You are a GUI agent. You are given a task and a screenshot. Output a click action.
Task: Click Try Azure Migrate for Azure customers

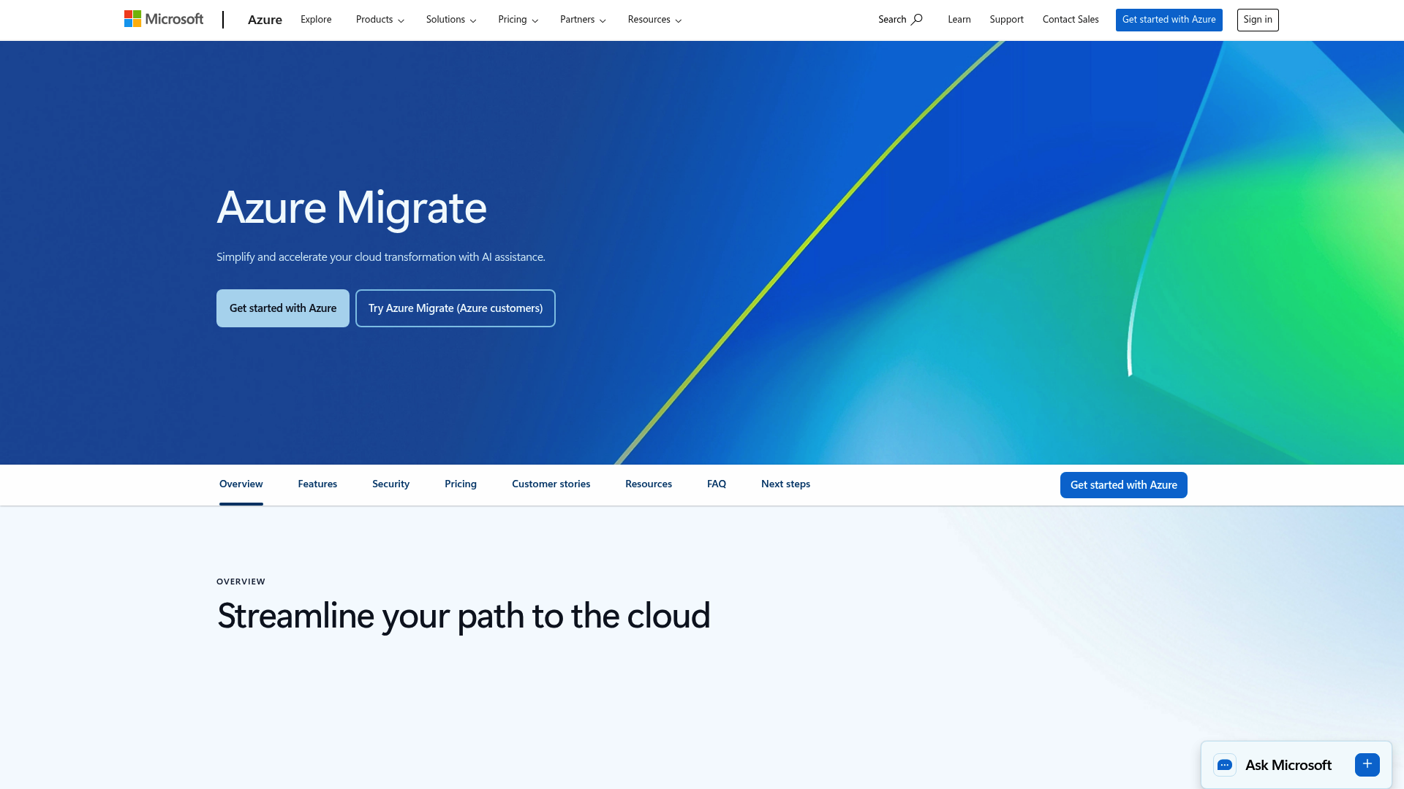(x=455, y=308)
